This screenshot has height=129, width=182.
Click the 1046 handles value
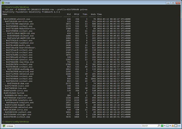pos(93,79)
